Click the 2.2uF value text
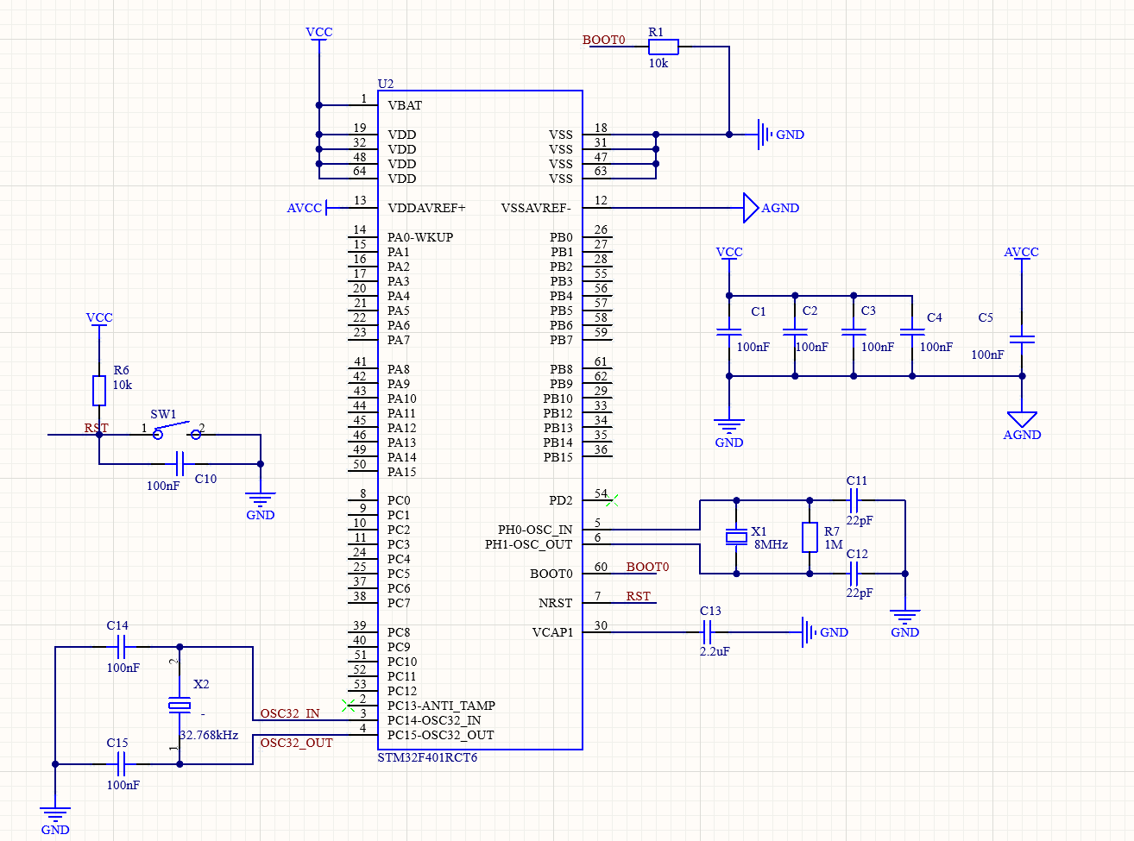The width and height of the screenshot is (1134, 841). [x=715, y=651]
